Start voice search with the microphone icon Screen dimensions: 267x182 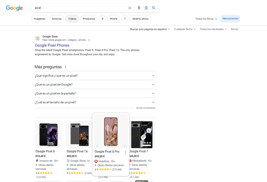click(x=139, y=8)
